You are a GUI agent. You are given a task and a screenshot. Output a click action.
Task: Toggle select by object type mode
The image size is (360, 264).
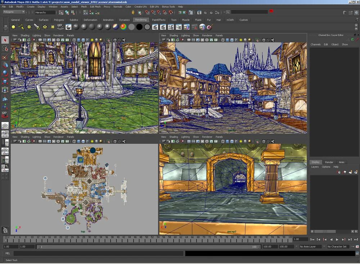pyautogui.click(x=67, y=12)
